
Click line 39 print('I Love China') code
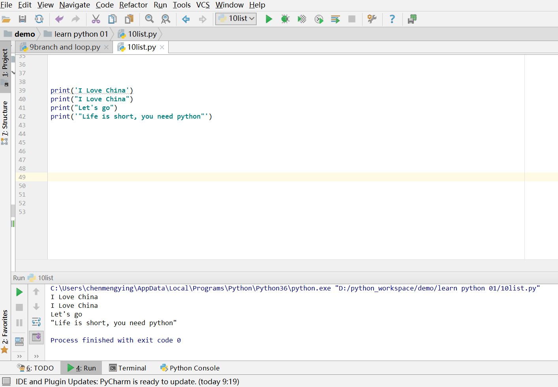point(92,91)
